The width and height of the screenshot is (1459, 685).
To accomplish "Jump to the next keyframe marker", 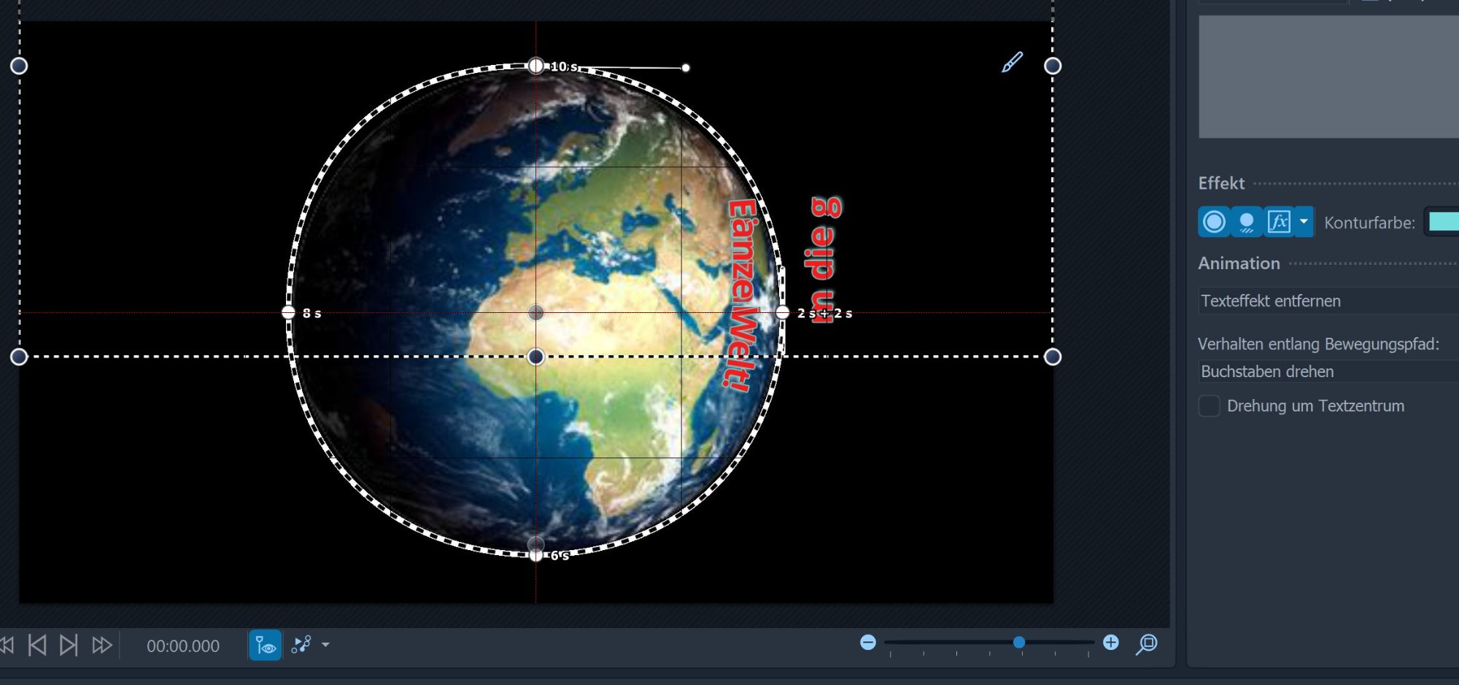I will point(69,646).
